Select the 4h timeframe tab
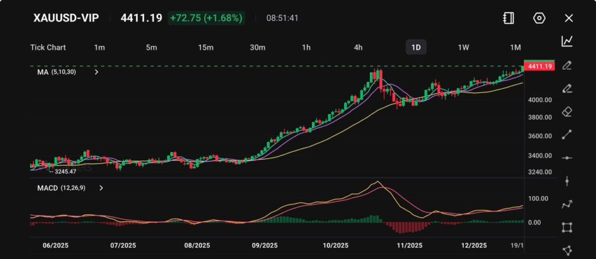Screen dimensions: 596x259 pos(359,47)
